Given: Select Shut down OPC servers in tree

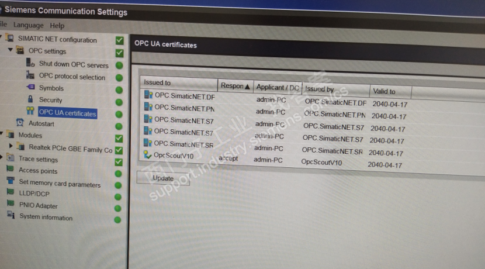Looking at the screenshot, I should [74, 65].
